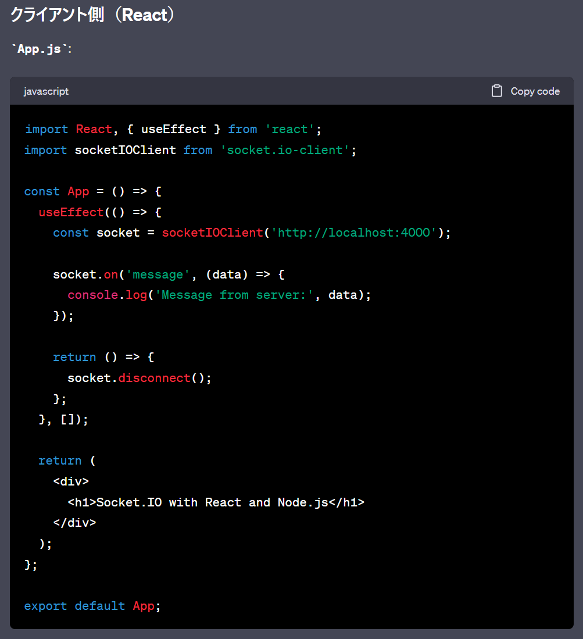Click the opening <div> tag
The image size is (583, 639).
click(71, 481)
